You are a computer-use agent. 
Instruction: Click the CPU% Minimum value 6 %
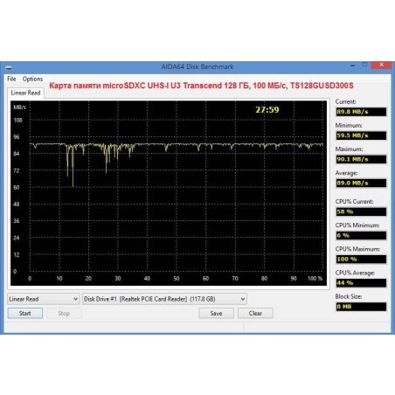coord(361,235)
